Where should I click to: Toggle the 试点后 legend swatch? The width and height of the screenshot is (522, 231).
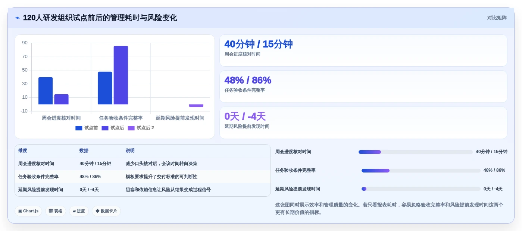[x=105, y=128]
